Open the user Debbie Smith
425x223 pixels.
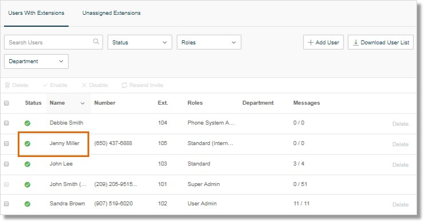[x=66, y=123]
